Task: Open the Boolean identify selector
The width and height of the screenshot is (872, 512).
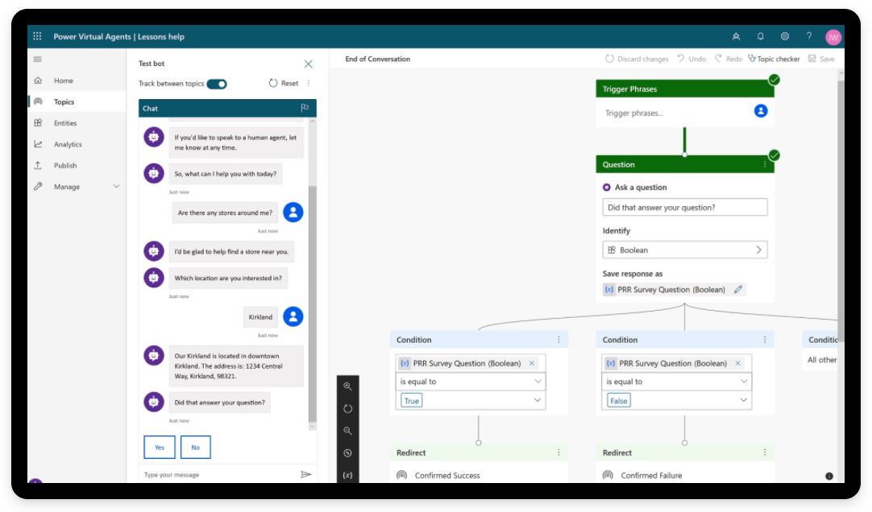Action: point(684,250)
